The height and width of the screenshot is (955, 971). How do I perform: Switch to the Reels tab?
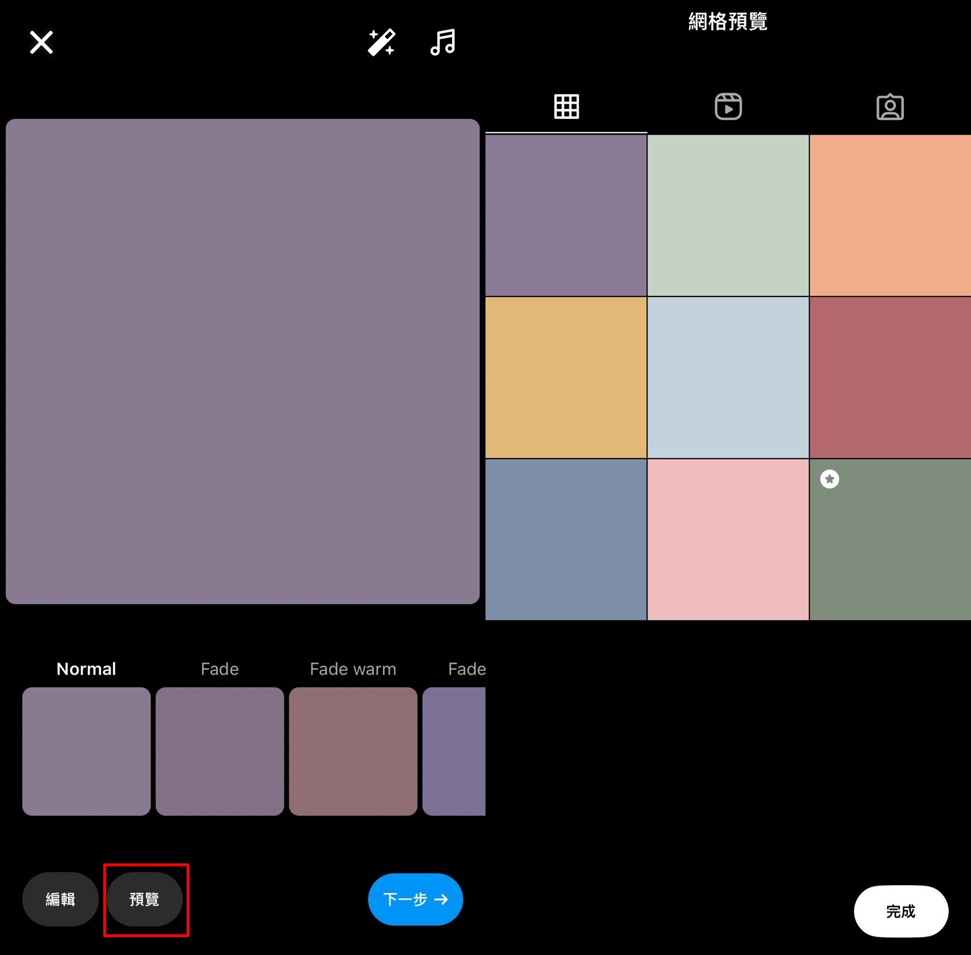coord(728,106)
